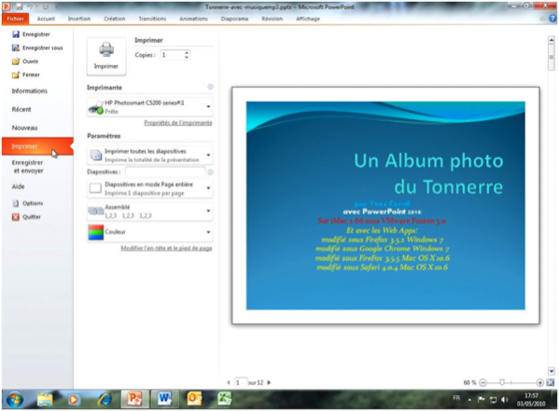Choose Enregistrer sous in sidebar
559x411 pixels.
37,48
